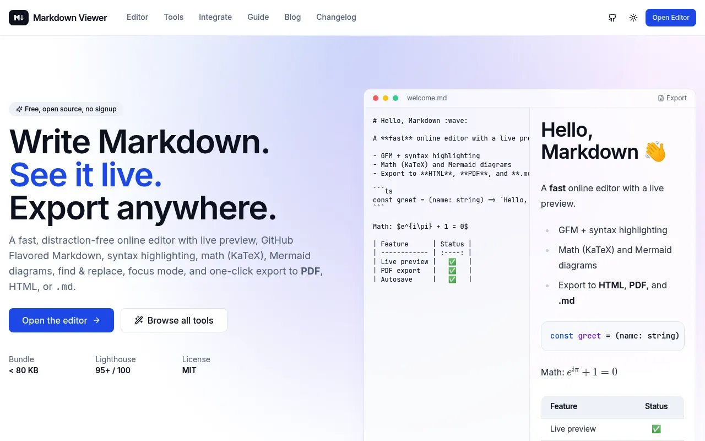This screenshot has width=705, height=441.
Task: Click the Bundle stat label
Action: coord(21,359)
